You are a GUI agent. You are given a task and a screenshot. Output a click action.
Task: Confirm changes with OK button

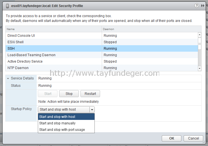coord(172,138)
